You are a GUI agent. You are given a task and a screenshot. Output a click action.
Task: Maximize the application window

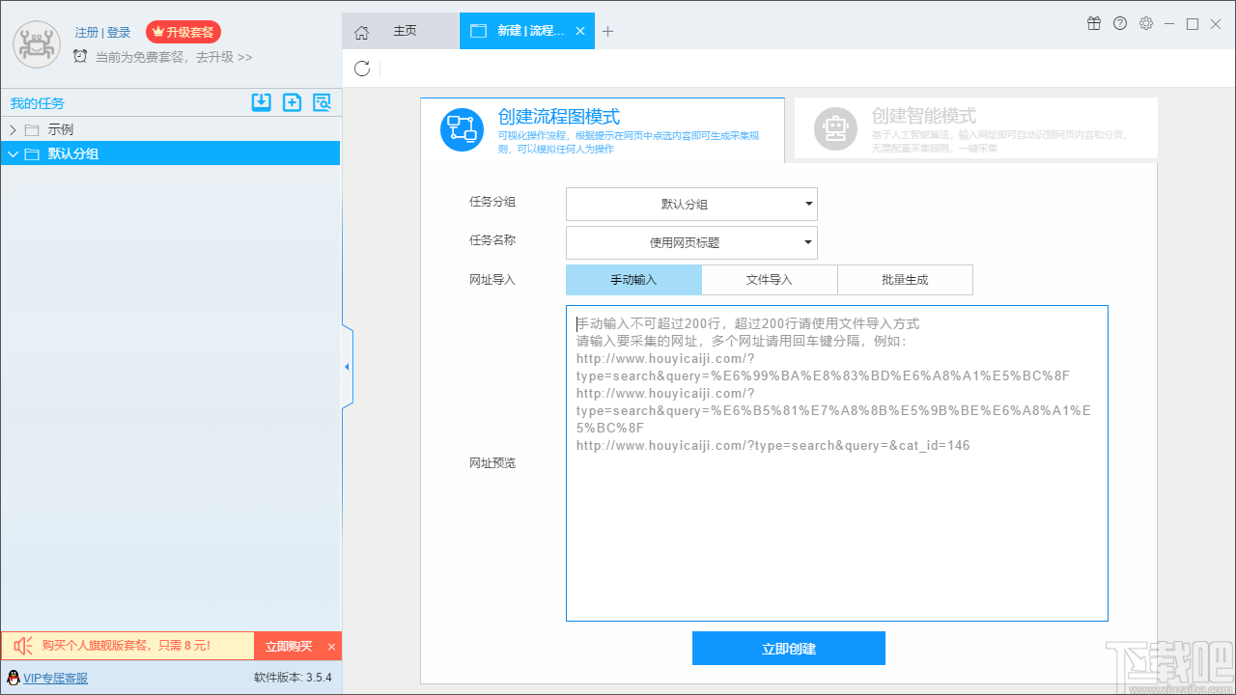pos(1193,23)
